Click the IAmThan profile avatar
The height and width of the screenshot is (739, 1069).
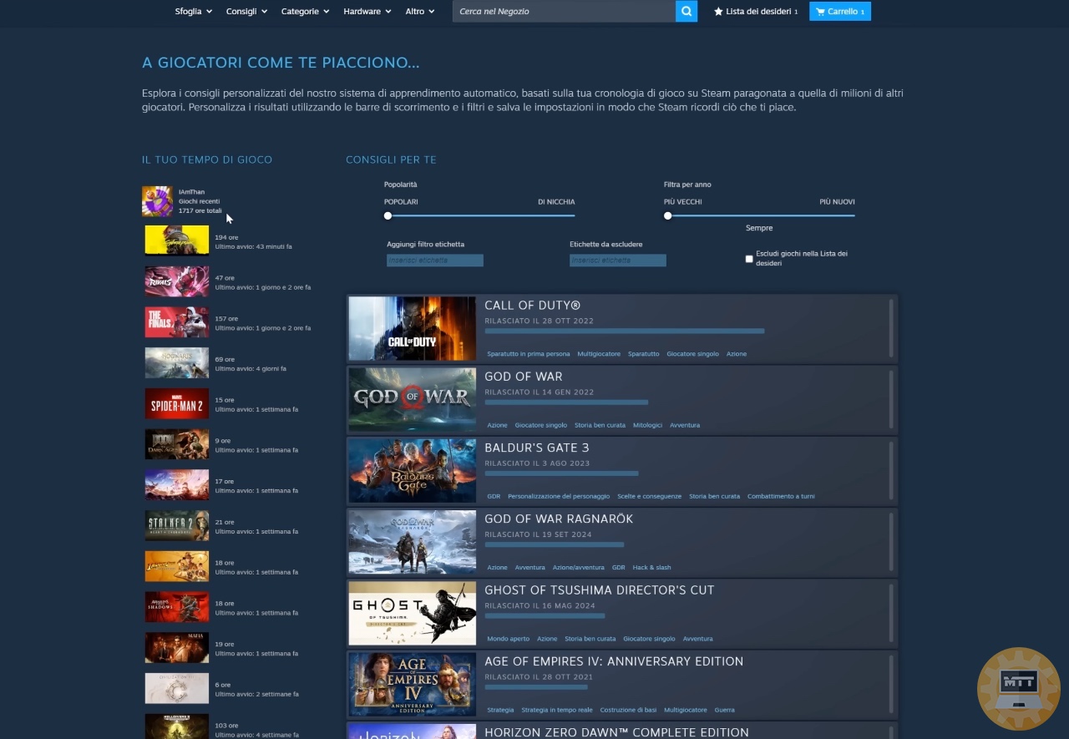click(157, 201)
